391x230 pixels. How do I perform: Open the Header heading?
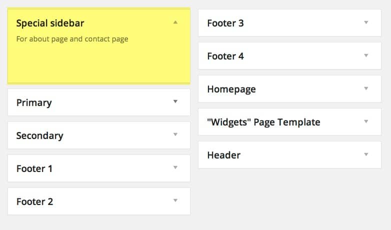pos(224,155)
